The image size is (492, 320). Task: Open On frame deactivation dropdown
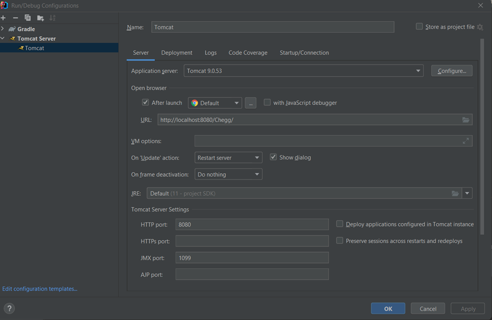tap(229, 174)
